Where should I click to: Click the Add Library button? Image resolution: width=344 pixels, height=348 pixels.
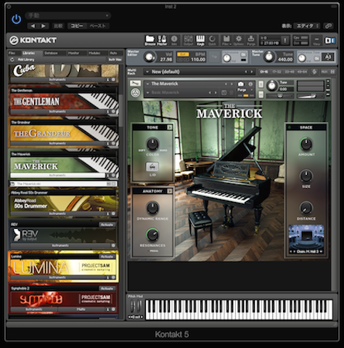pyautogui.click(x=26, y=60)
